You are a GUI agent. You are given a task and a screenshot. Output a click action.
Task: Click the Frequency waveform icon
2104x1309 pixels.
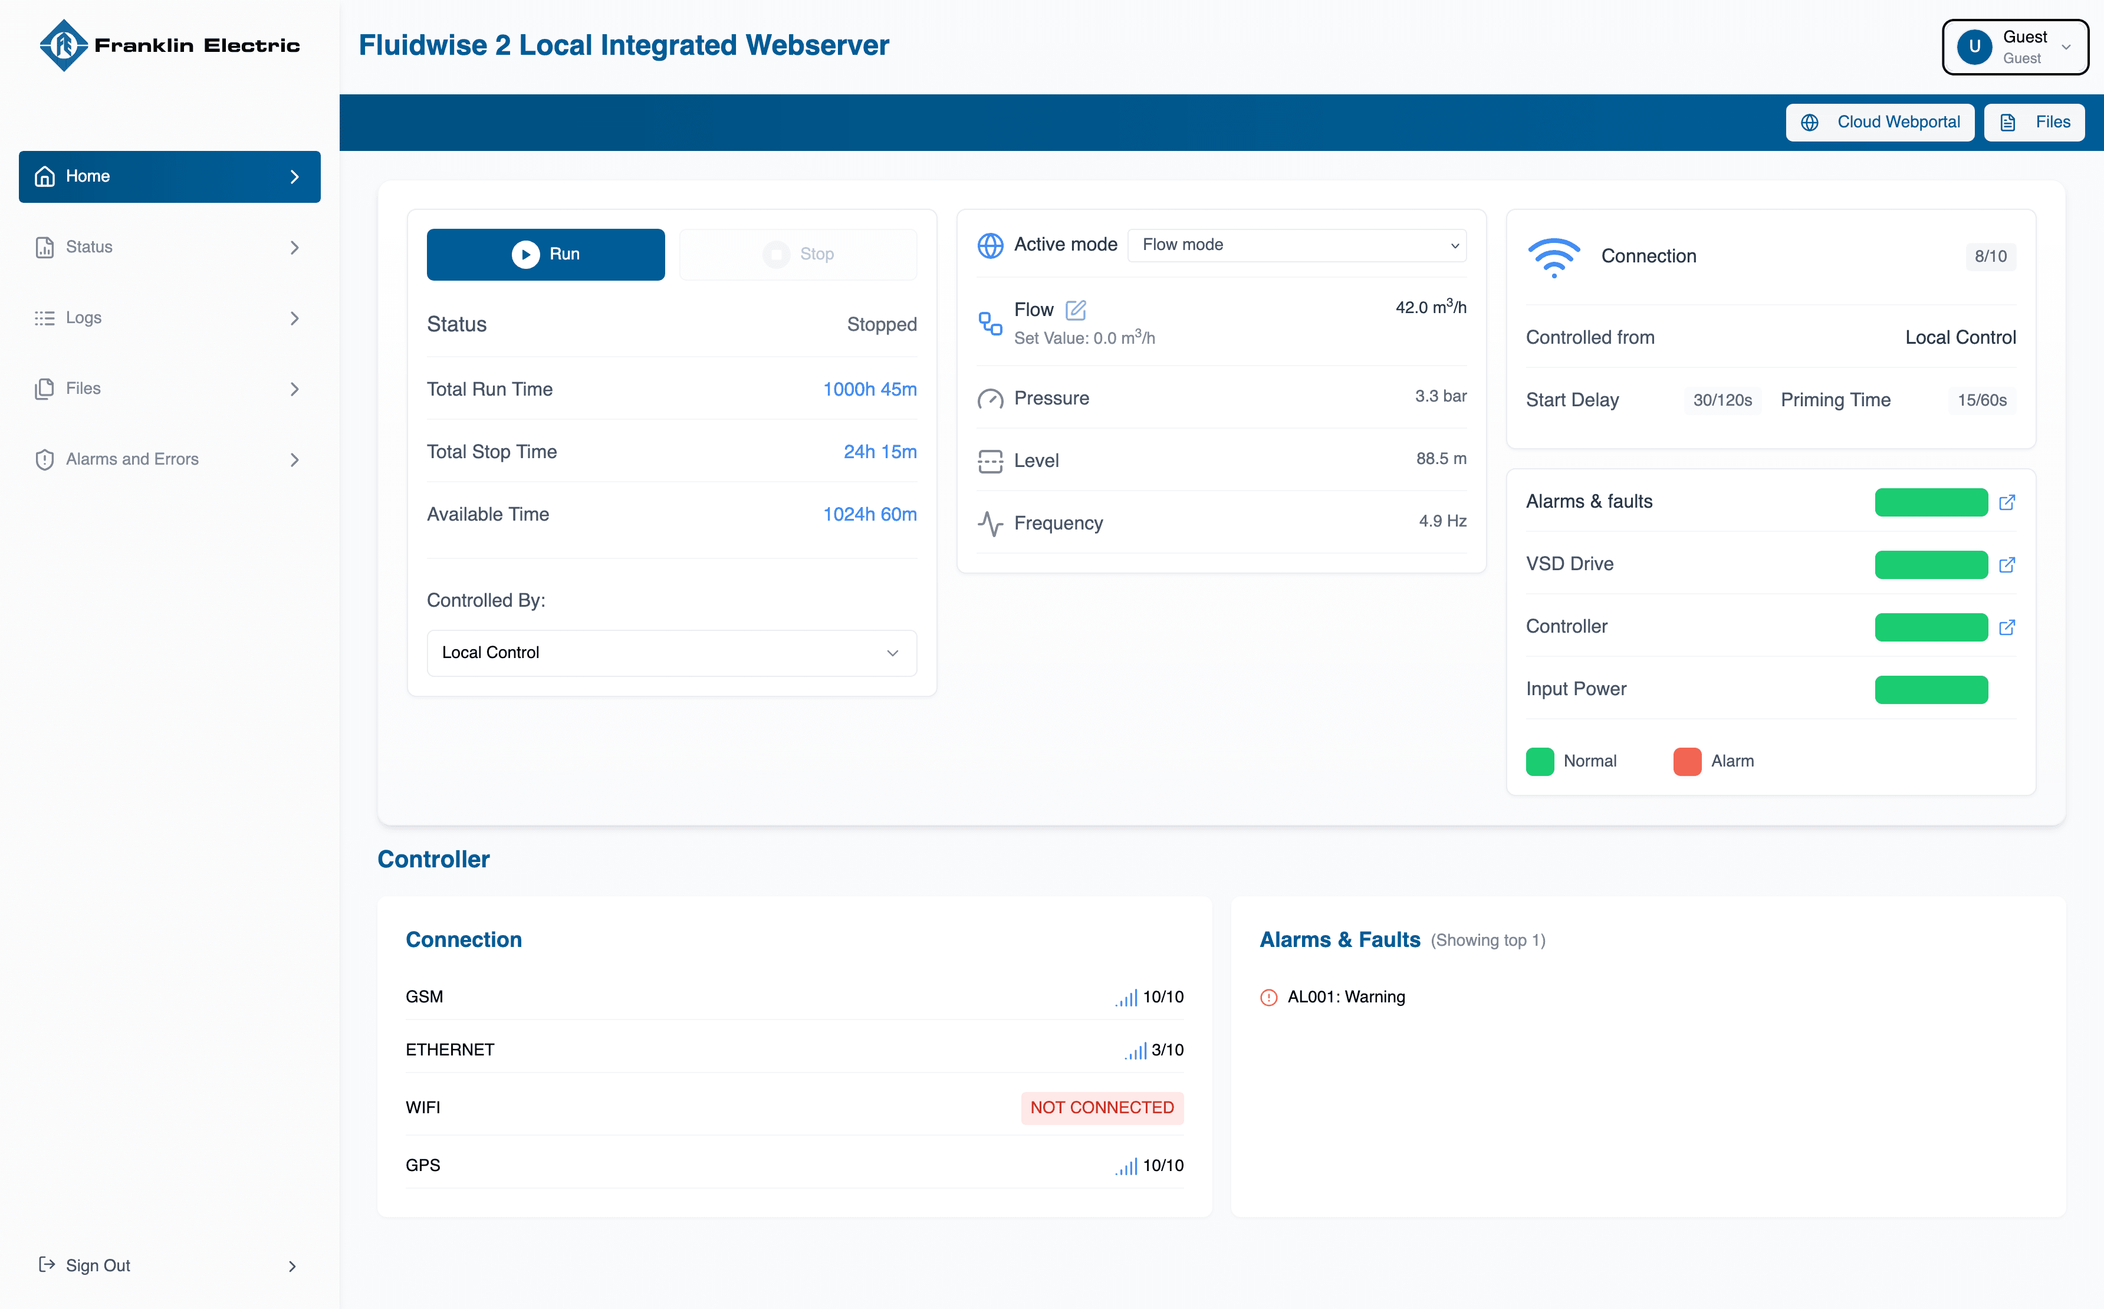coord(989,524)
